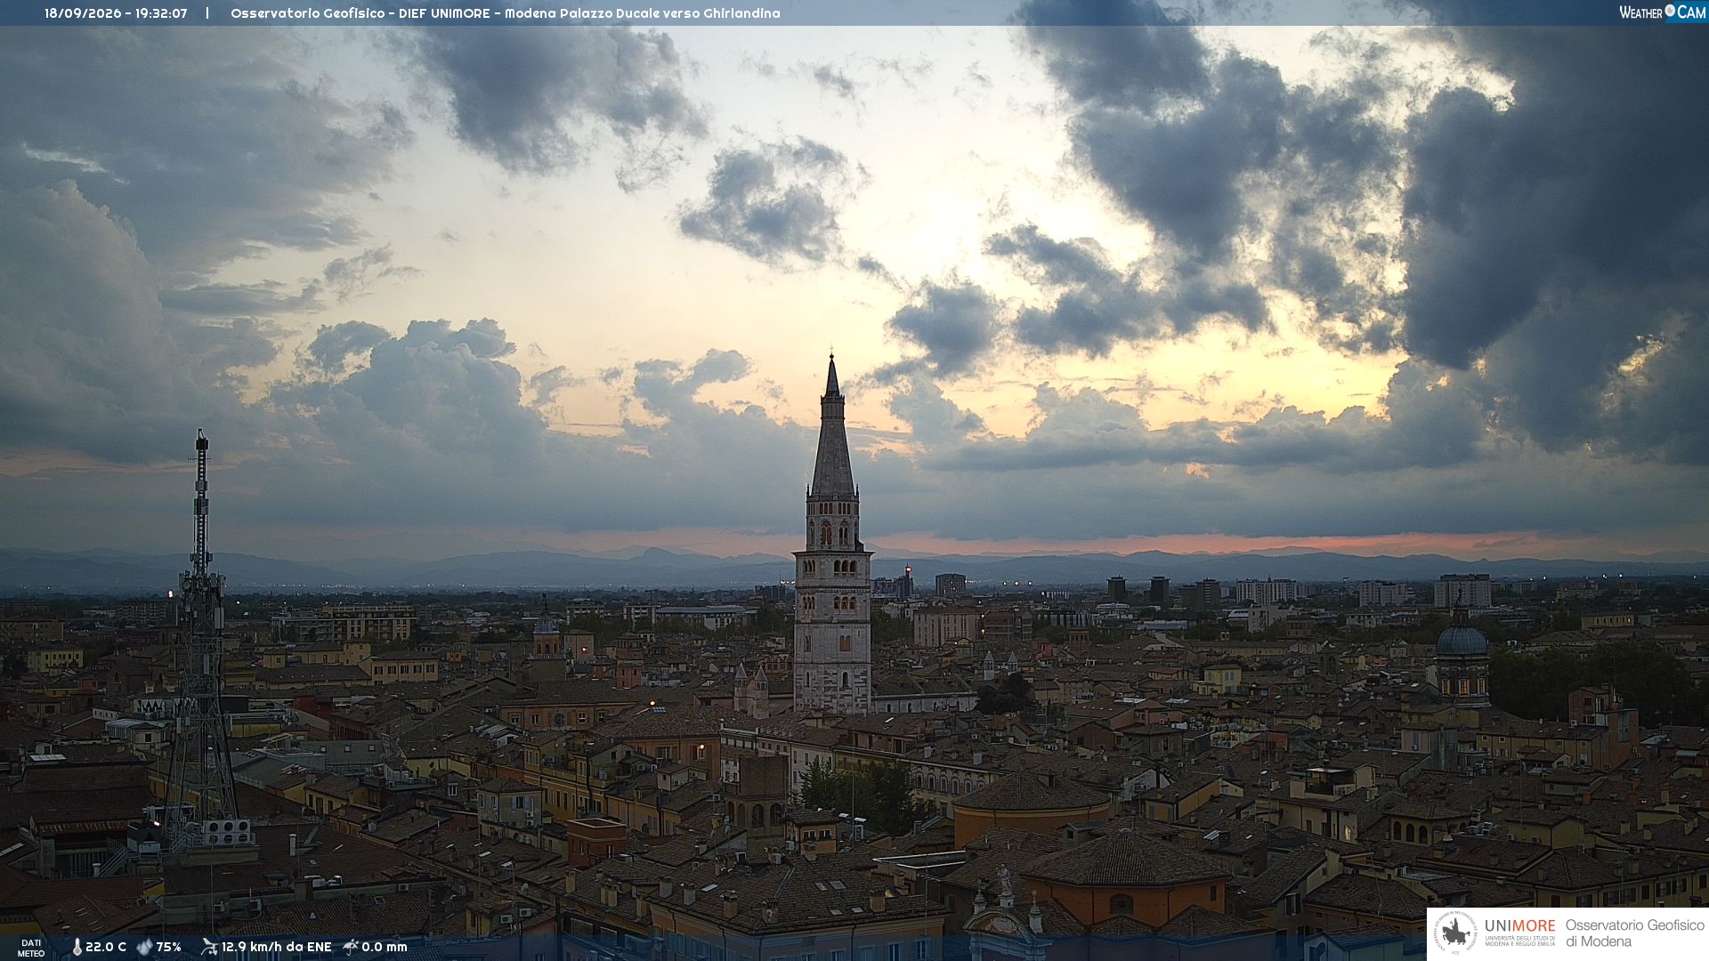
Task: Click the camera lens in WeatherCam logo
Action: coord(1670,11)
